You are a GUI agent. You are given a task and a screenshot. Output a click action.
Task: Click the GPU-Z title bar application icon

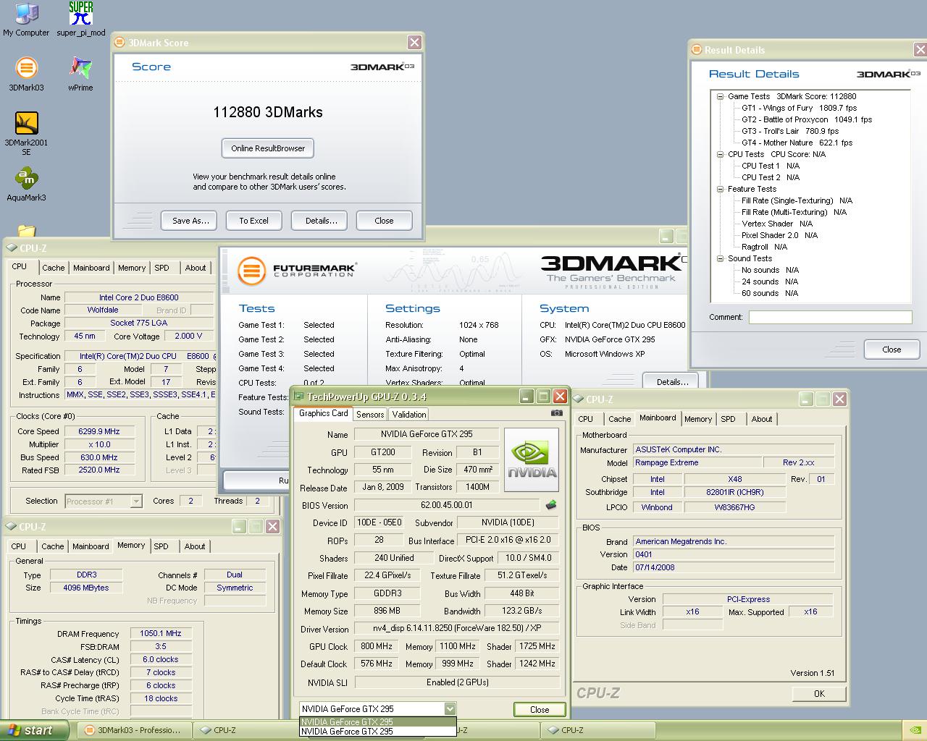coord(298,397)
